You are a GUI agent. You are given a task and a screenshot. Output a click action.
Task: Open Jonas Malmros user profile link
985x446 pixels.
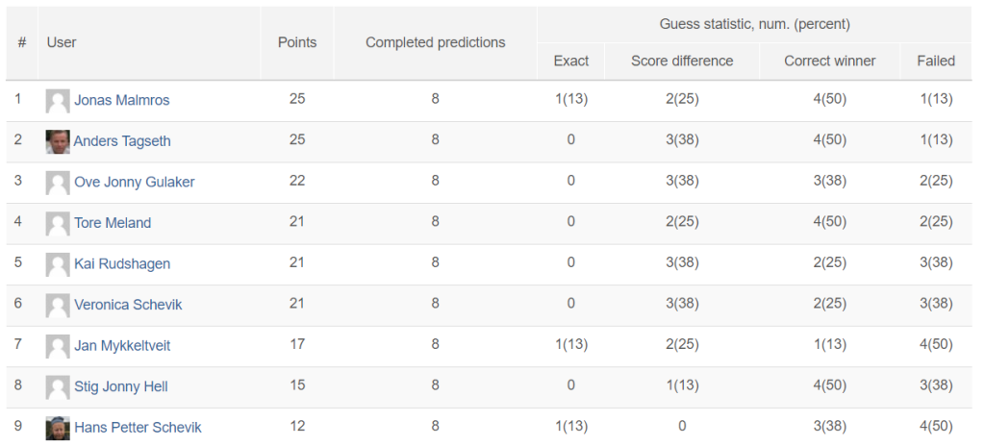122,101
